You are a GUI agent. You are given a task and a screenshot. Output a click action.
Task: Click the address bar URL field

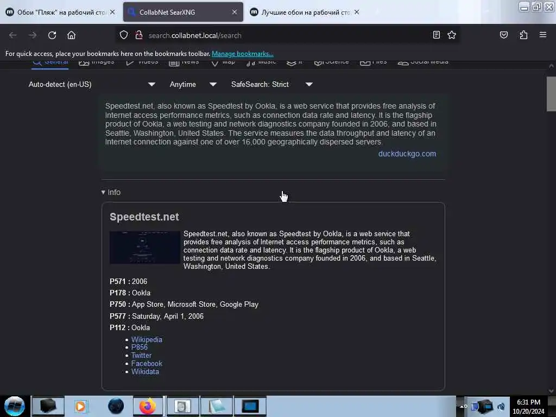tap(287, 35)
